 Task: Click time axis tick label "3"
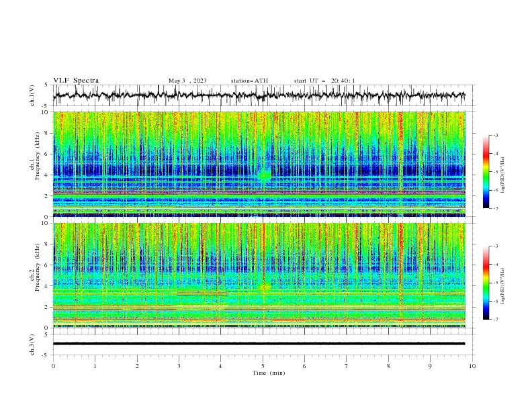(x=179, y=366)
